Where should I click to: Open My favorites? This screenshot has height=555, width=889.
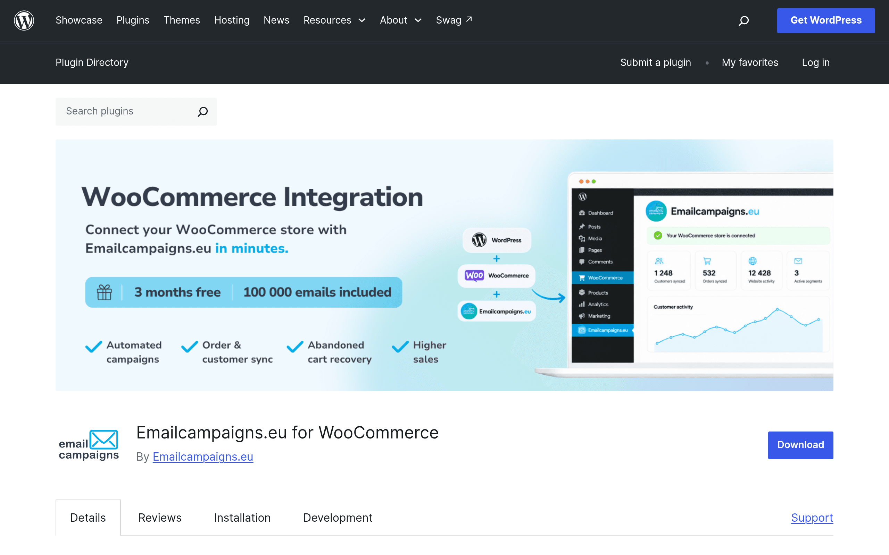pos(750,62)
